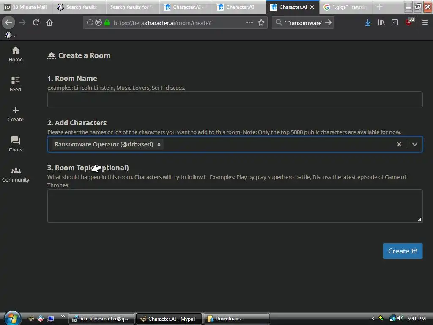Screen dimensions: 433x325
Task: Remove Ransomware Operator character tag
Action: [159, 144]
